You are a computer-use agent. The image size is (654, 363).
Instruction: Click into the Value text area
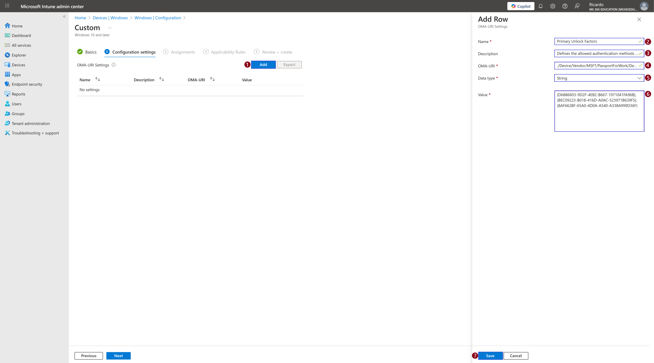click(x=599, y=111)
